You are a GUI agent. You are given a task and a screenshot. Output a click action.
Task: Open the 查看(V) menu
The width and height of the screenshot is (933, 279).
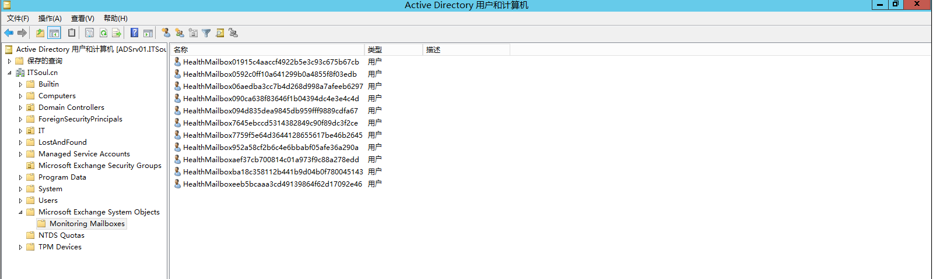tap(83, 19)
